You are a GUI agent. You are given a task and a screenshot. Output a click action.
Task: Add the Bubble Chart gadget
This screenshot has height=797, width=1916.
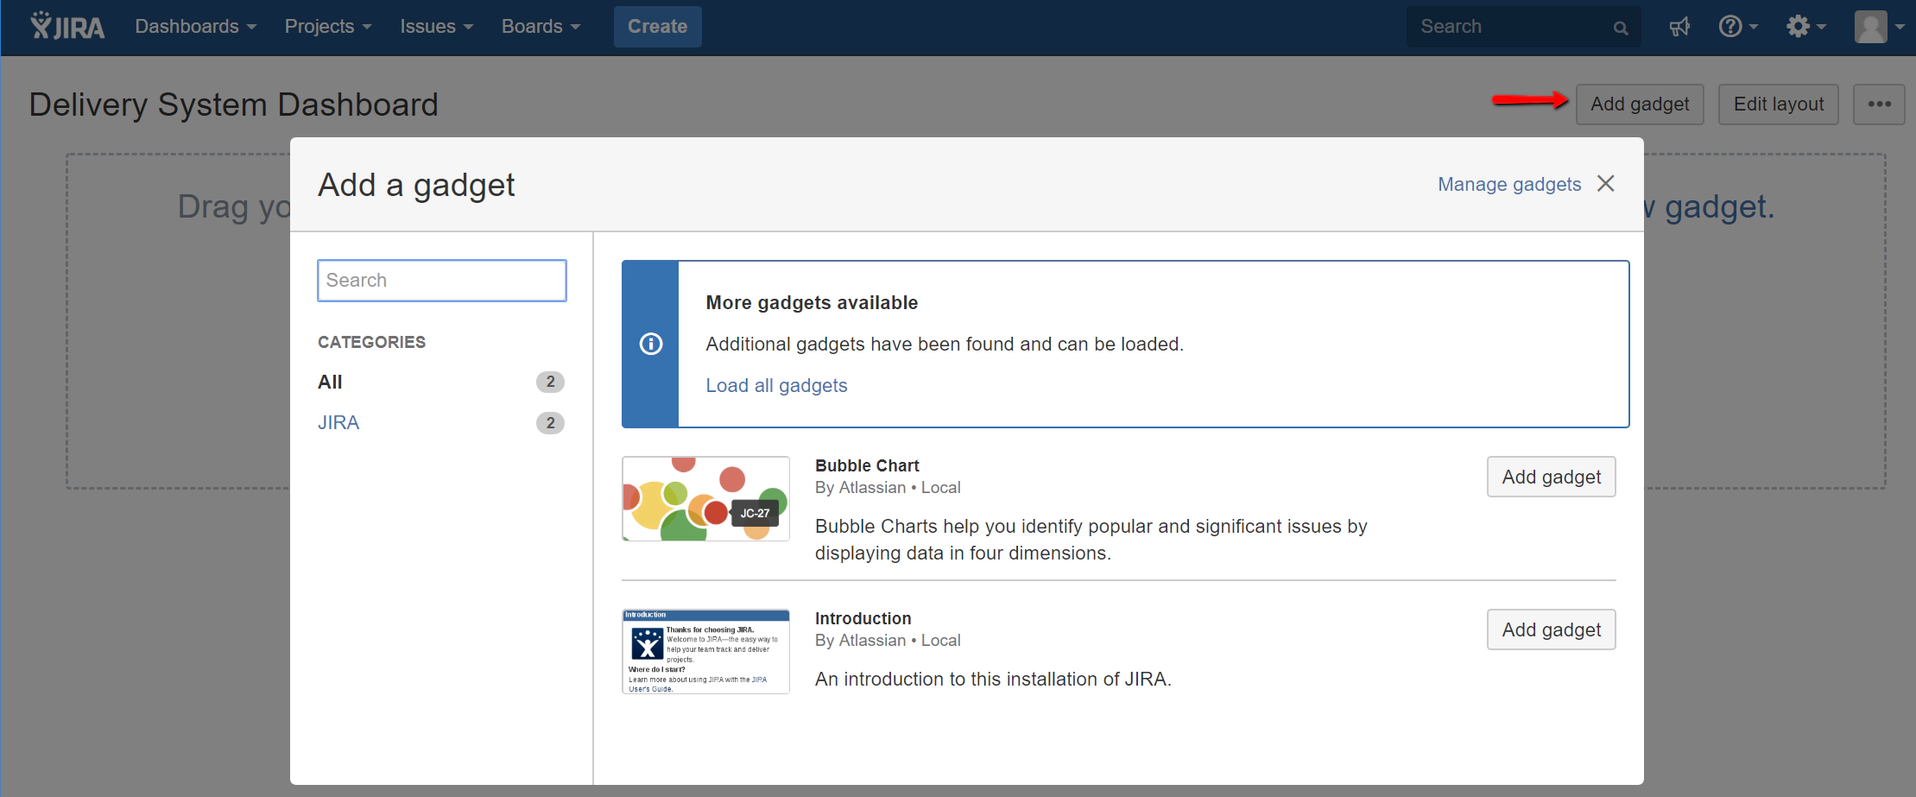tap(1551, 476)
